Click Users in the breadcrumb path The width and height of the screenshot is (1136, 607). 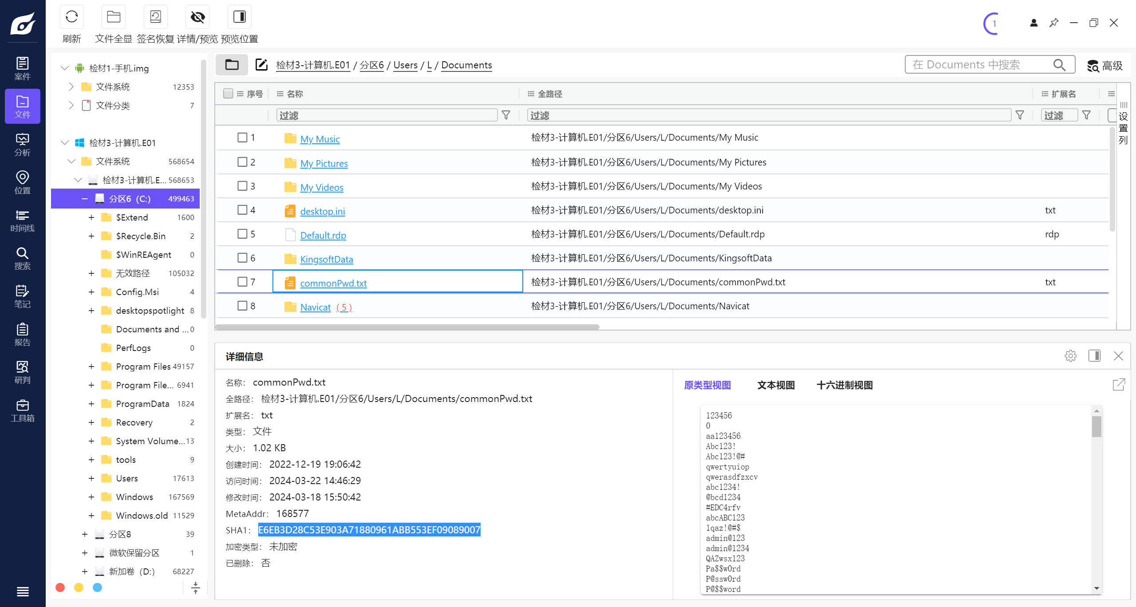coord(405,65)
